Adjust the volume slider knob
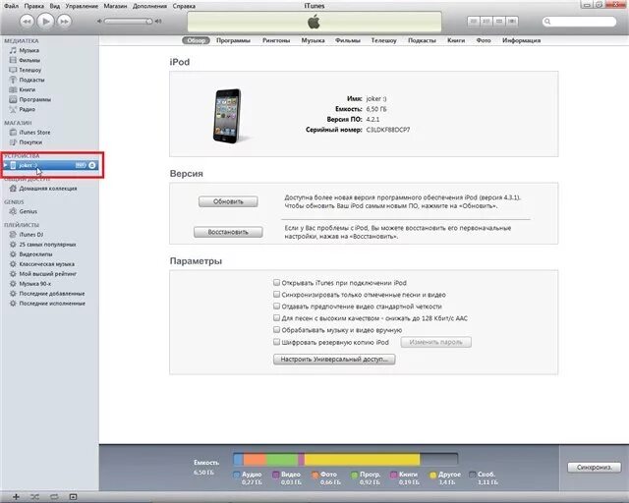Viewport: 629px width, 503px height. pyautogui.click(x=148, y=21)
